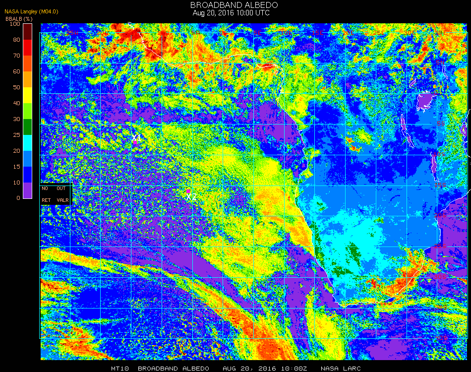
Task: Click the white X2 label text
Action: pos(191,197)
